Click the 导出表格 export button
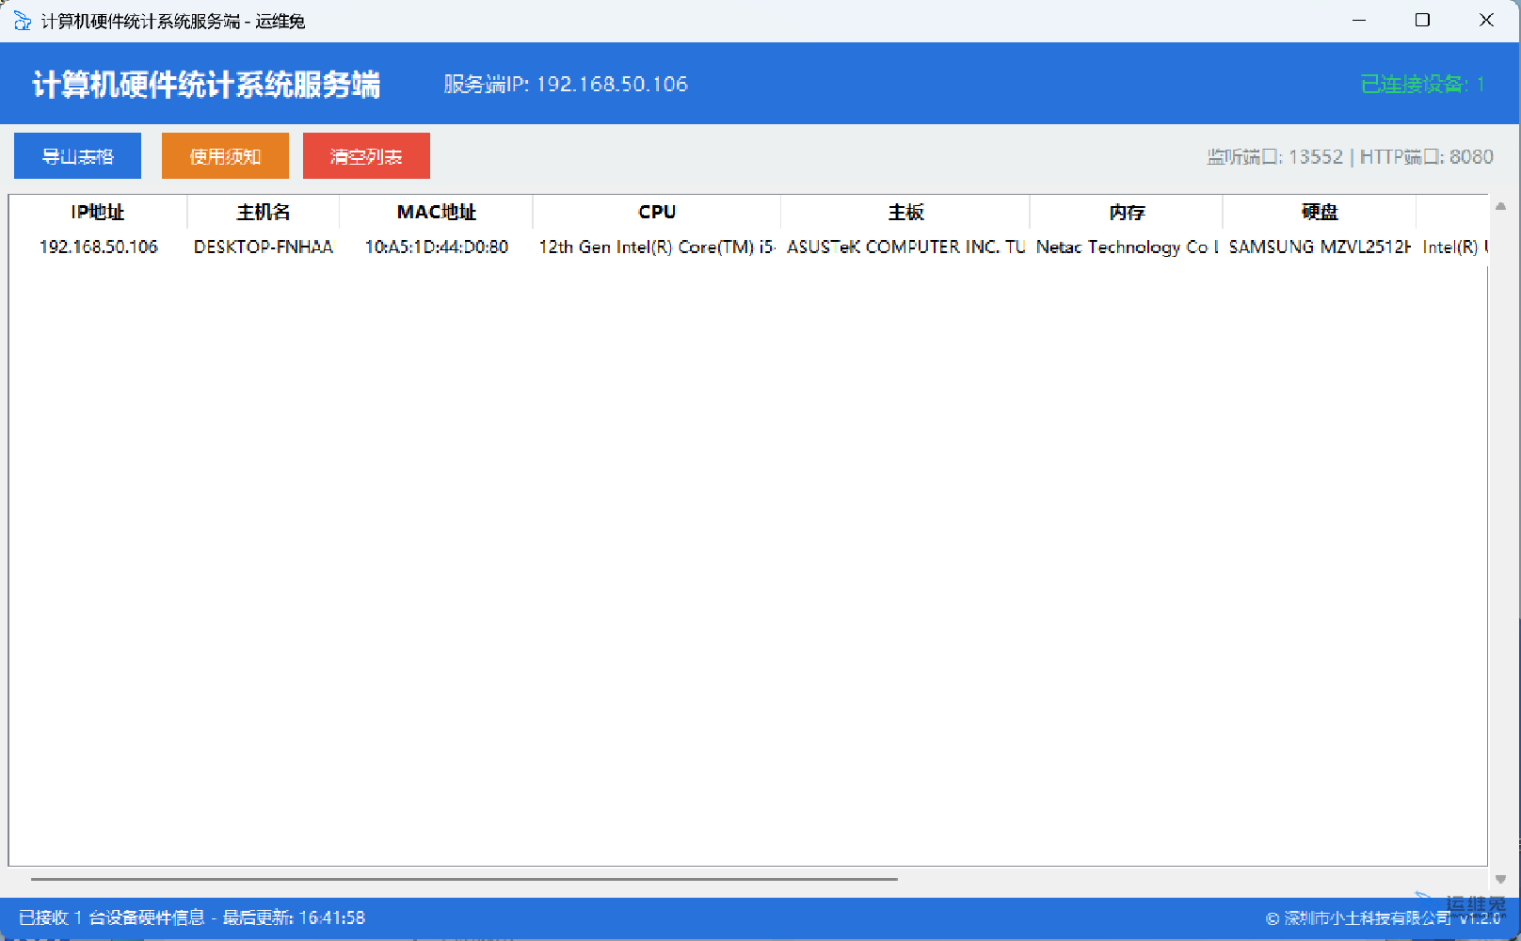The height and width of the screenshot is (941, 1521). click(x=77, y=156)
